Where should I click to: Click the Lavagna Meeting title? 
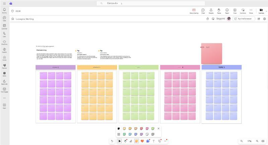click(25, 19)
